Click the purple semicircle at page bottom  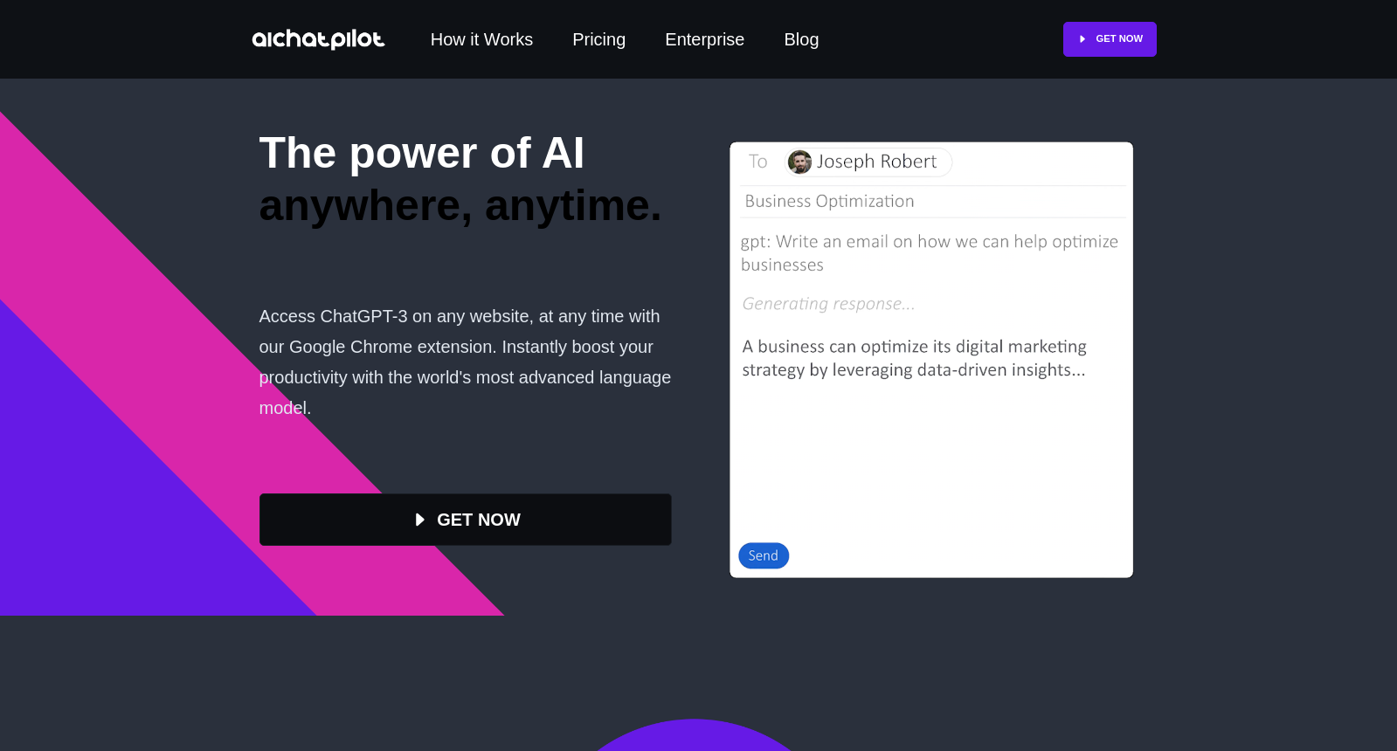tap(695, 736)
